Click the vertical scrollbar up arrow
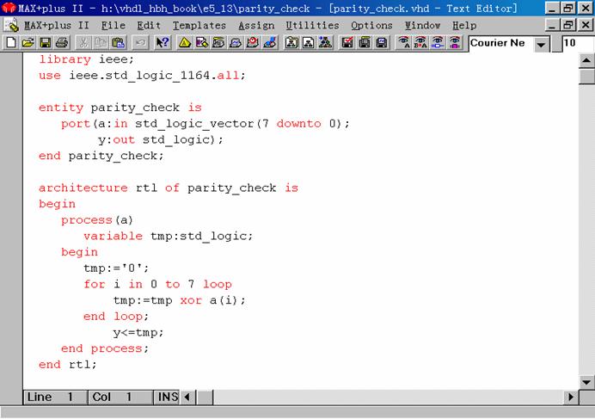595x419 pixels. pos(586,60)
